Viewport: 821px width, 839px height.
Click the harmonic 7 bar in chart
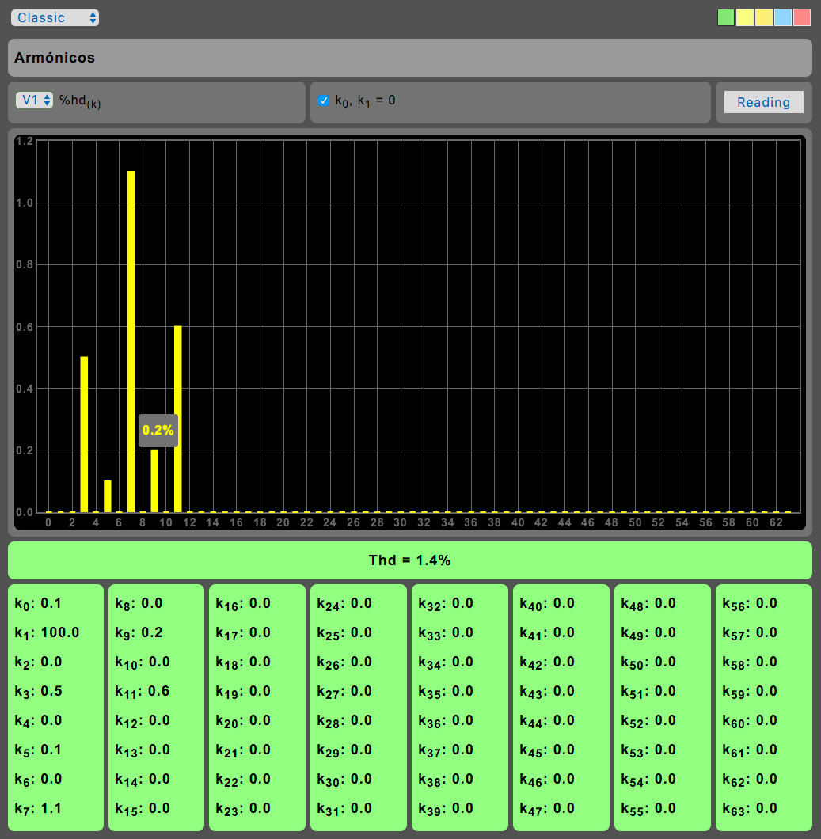[x=131, y=341]
